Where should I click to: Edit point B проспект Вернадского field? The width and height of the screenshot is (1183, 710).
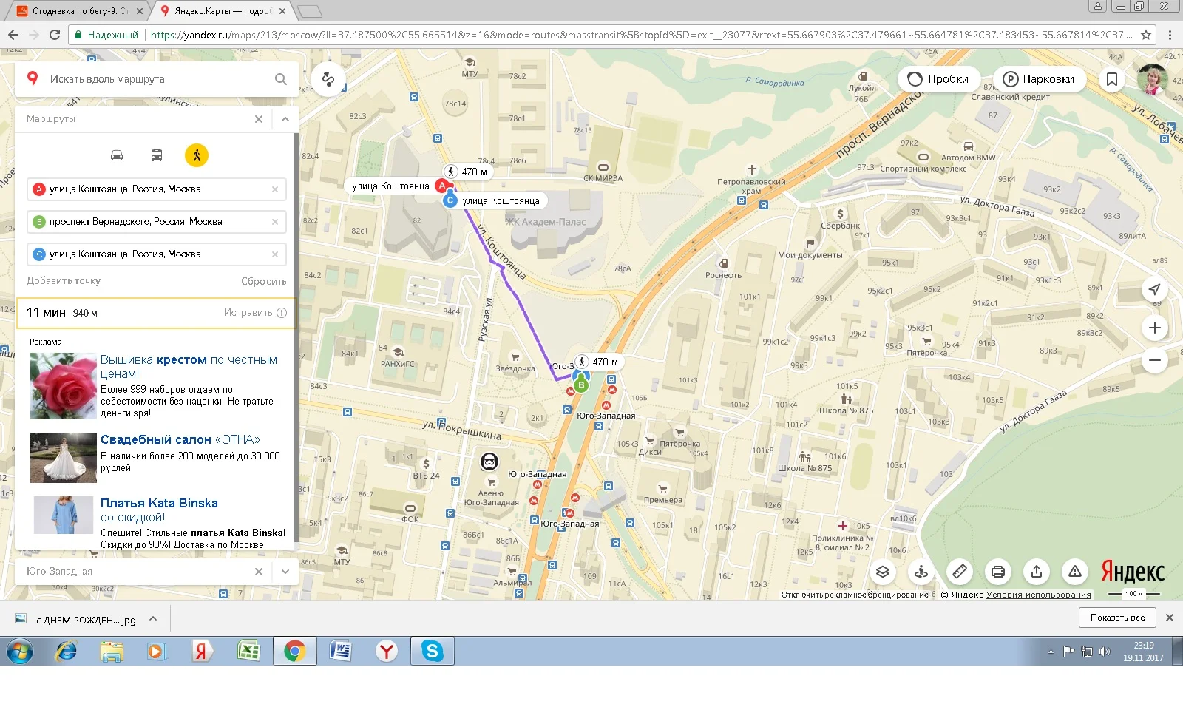(x=157, y=222)
